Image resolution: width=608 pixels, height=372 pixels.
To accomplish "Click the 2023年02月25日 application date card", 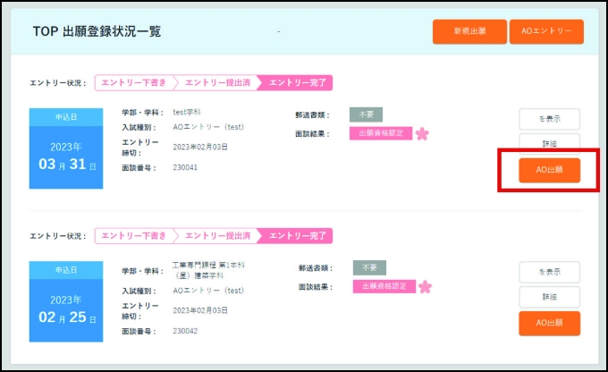I will pos(67,301).
